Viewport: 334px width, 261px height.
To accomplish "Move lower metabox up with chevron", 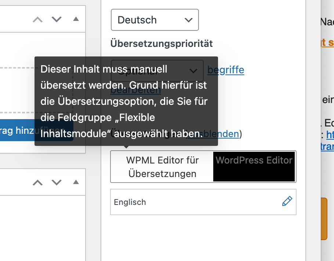I will 38,183.
